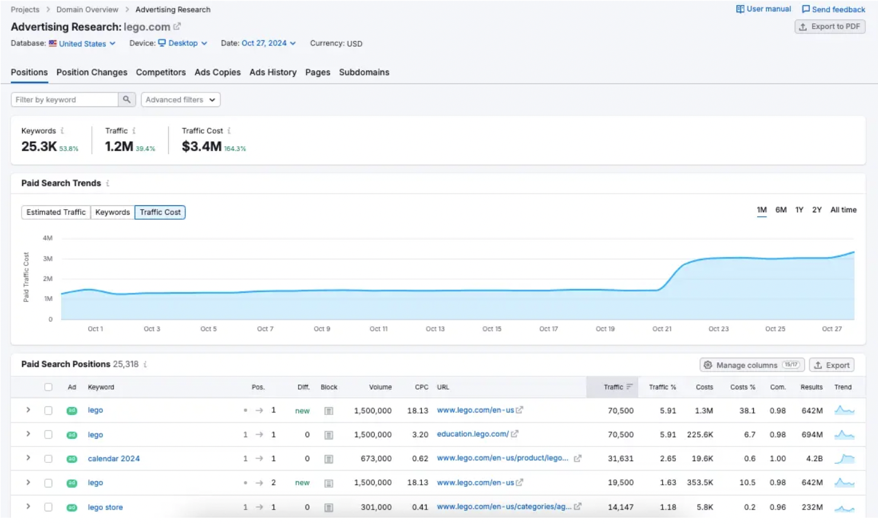878x524 pixels.
Task: Expand the Advanced filters dropdown
Action: 181,100
